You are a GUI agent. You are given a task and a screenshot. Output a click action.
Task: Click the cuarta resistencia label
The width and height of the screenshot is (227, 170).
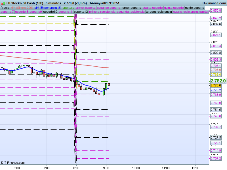tap(186, 12)
